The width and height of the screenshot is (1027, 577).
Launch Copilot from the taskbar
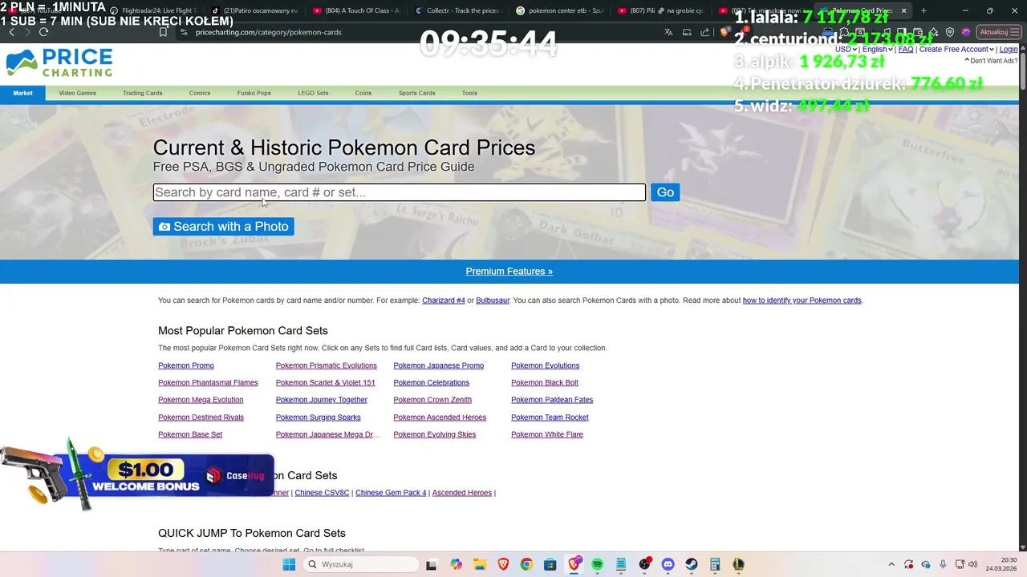[x=456, y=564]
